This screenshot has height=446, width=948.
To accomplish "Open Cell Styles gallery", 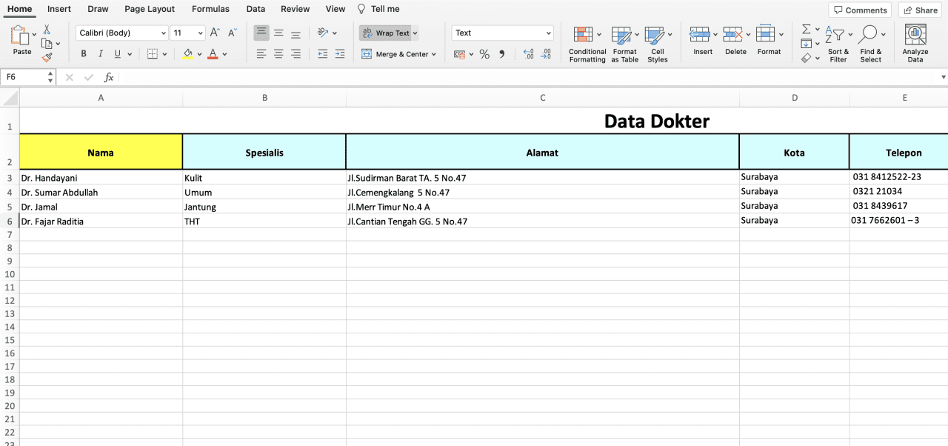I will tap(657, 44).
